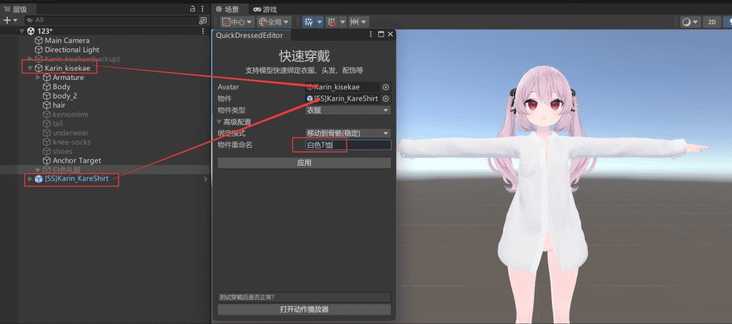The width and height of the screenshot is (732, 324).
Task: Select the 场景 tab
Action: (x=227, y=9)
